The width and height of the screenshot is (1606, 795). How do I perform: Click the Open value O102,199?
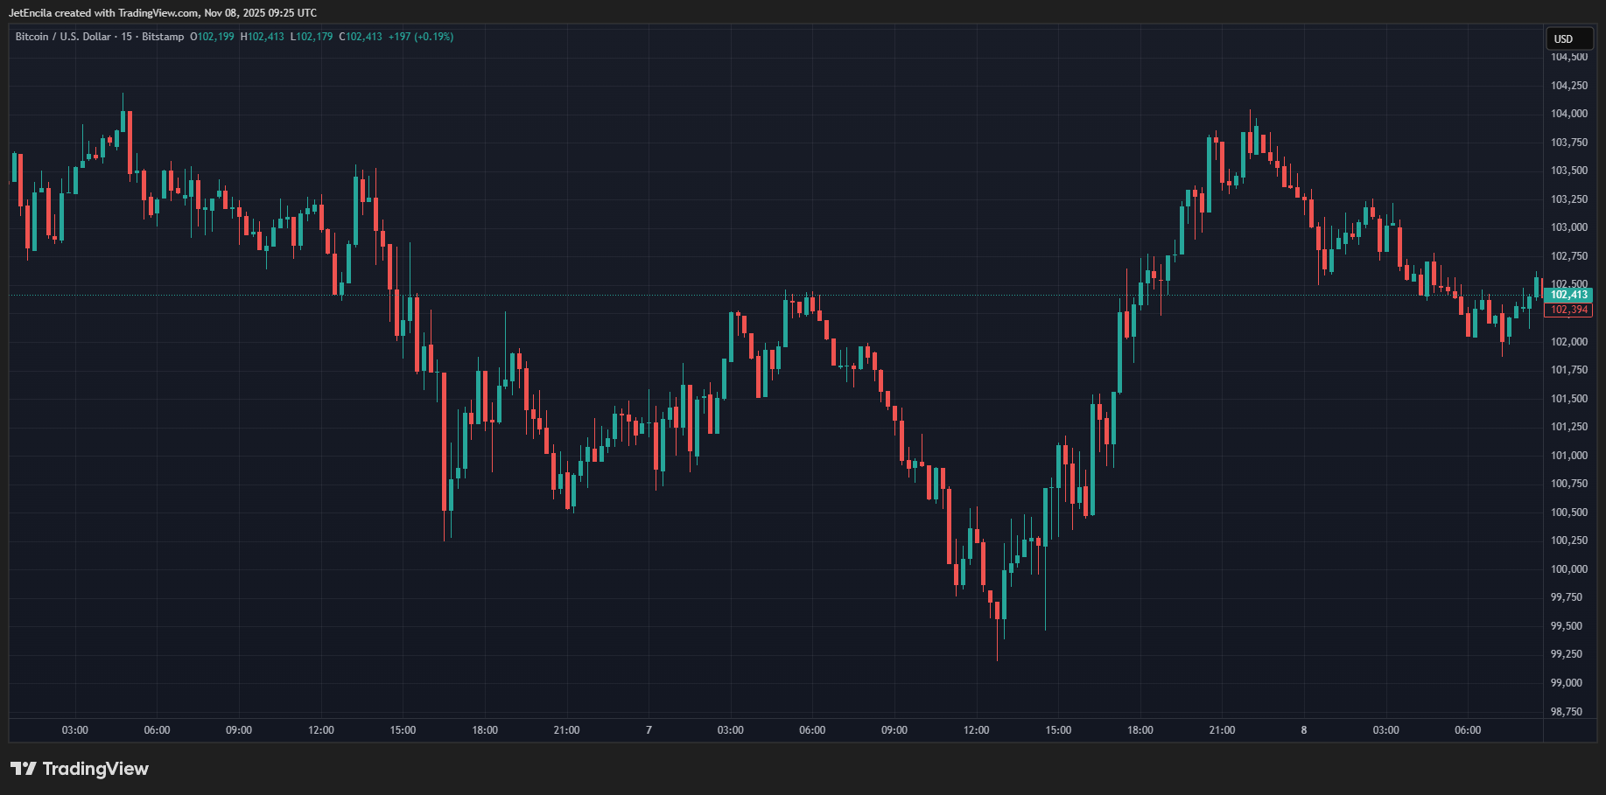[x=213, y=37]
